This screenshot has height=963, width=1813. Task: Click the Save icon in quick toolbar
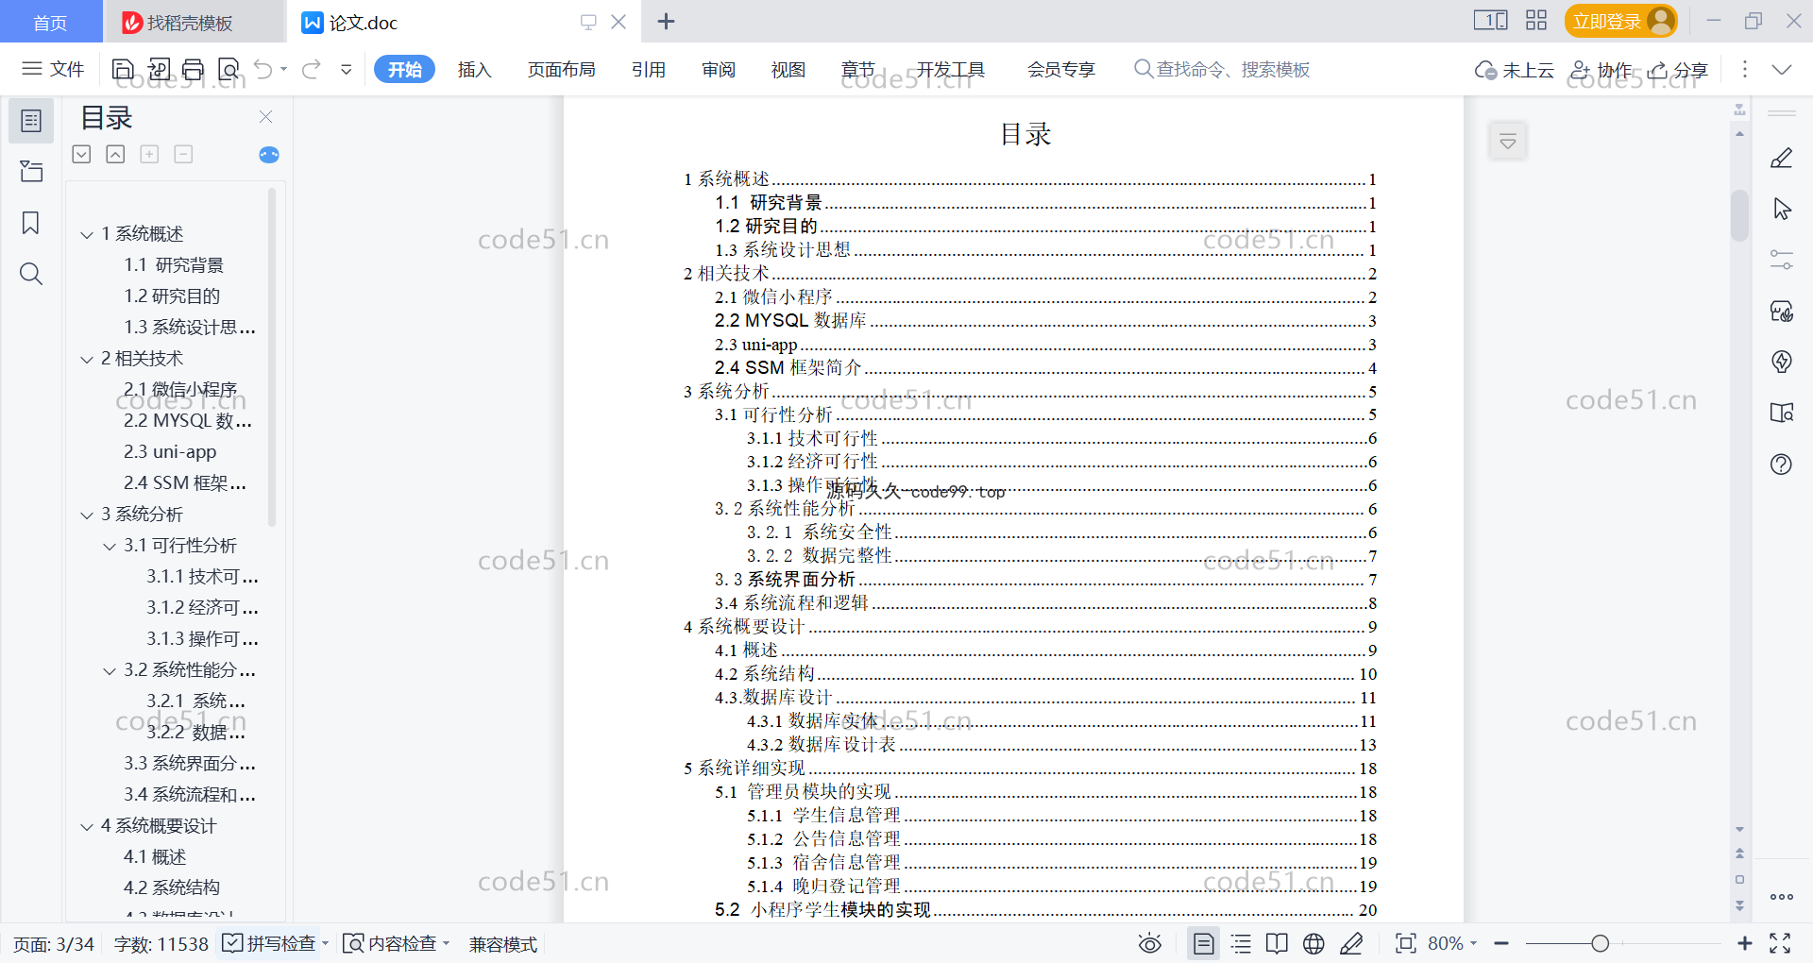tap(123, 69)
